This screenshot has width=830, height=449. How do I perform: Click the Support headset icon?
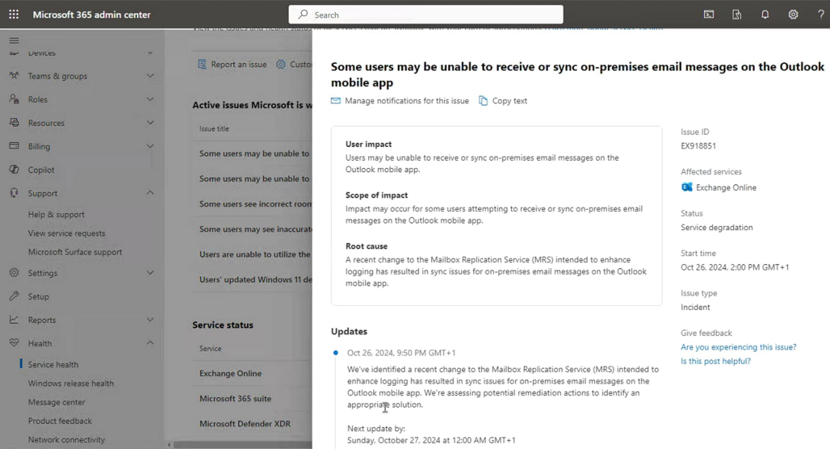click(14, 193)
